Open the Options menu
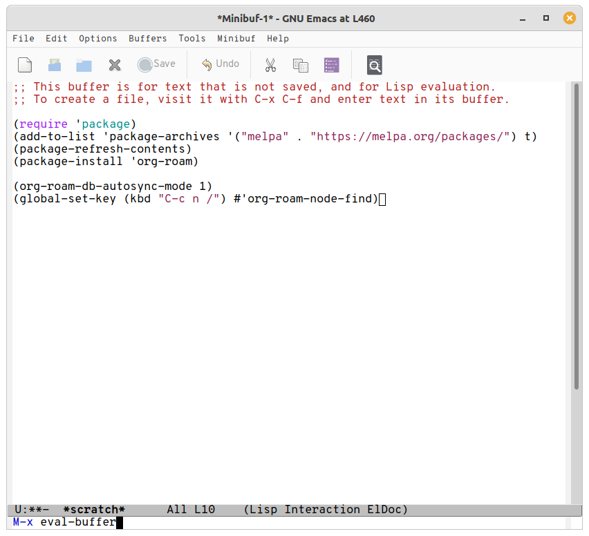Image resolution: width=589 pixels, height=536 pixels. click(x=97, y=39)
